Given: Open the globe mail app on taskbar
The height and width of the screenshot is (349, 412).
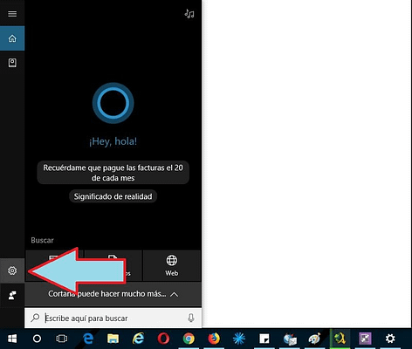Looking at the screenshot, I should pyautogui.click(x=290, y=339).
